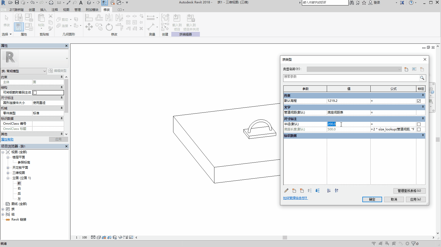Open the 如何管理族类型 help link

pyautogui.click(x=295, y=198)
